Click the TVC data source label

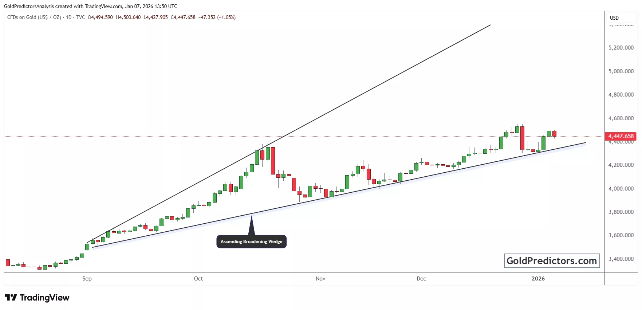coord(80,17)
